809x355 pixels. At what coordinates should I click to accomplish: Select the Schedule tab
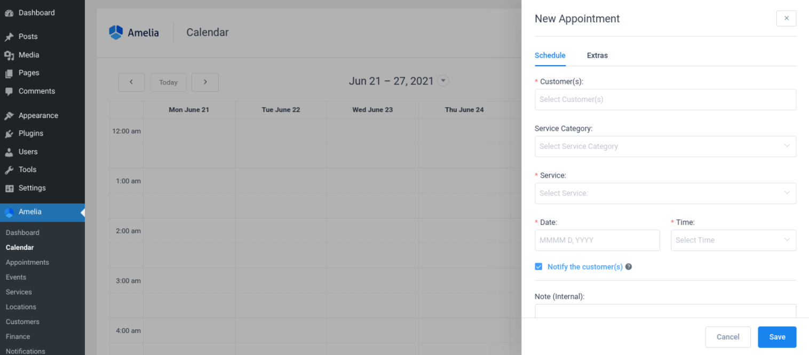550,56
